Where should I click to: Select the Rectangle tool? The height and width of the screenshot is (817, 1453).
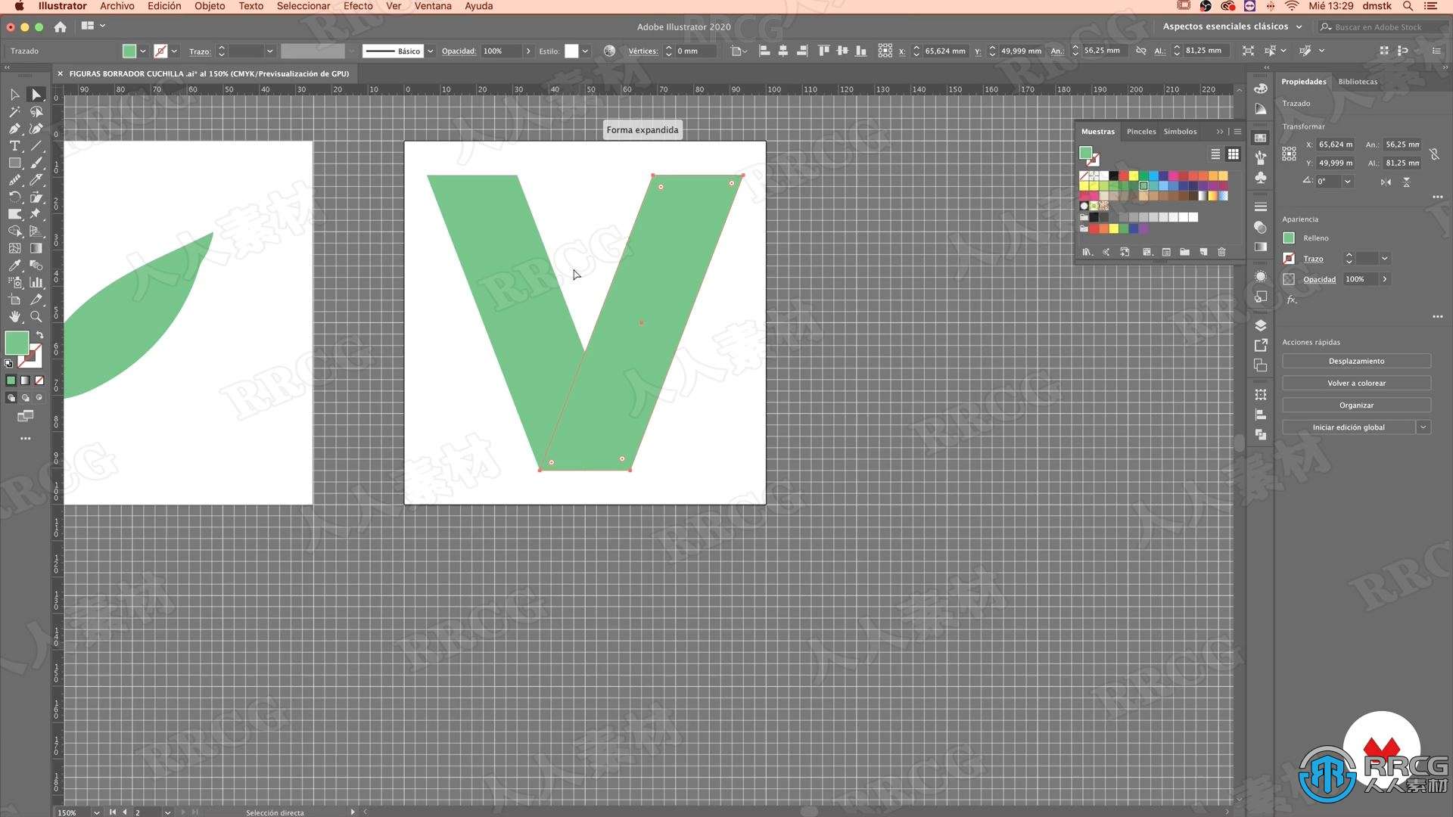[x=14, y=163]
